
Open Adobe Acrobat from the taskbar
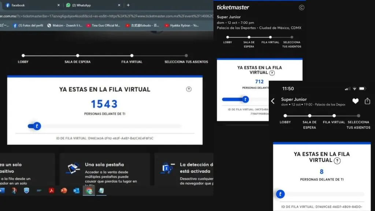point(51,190)
